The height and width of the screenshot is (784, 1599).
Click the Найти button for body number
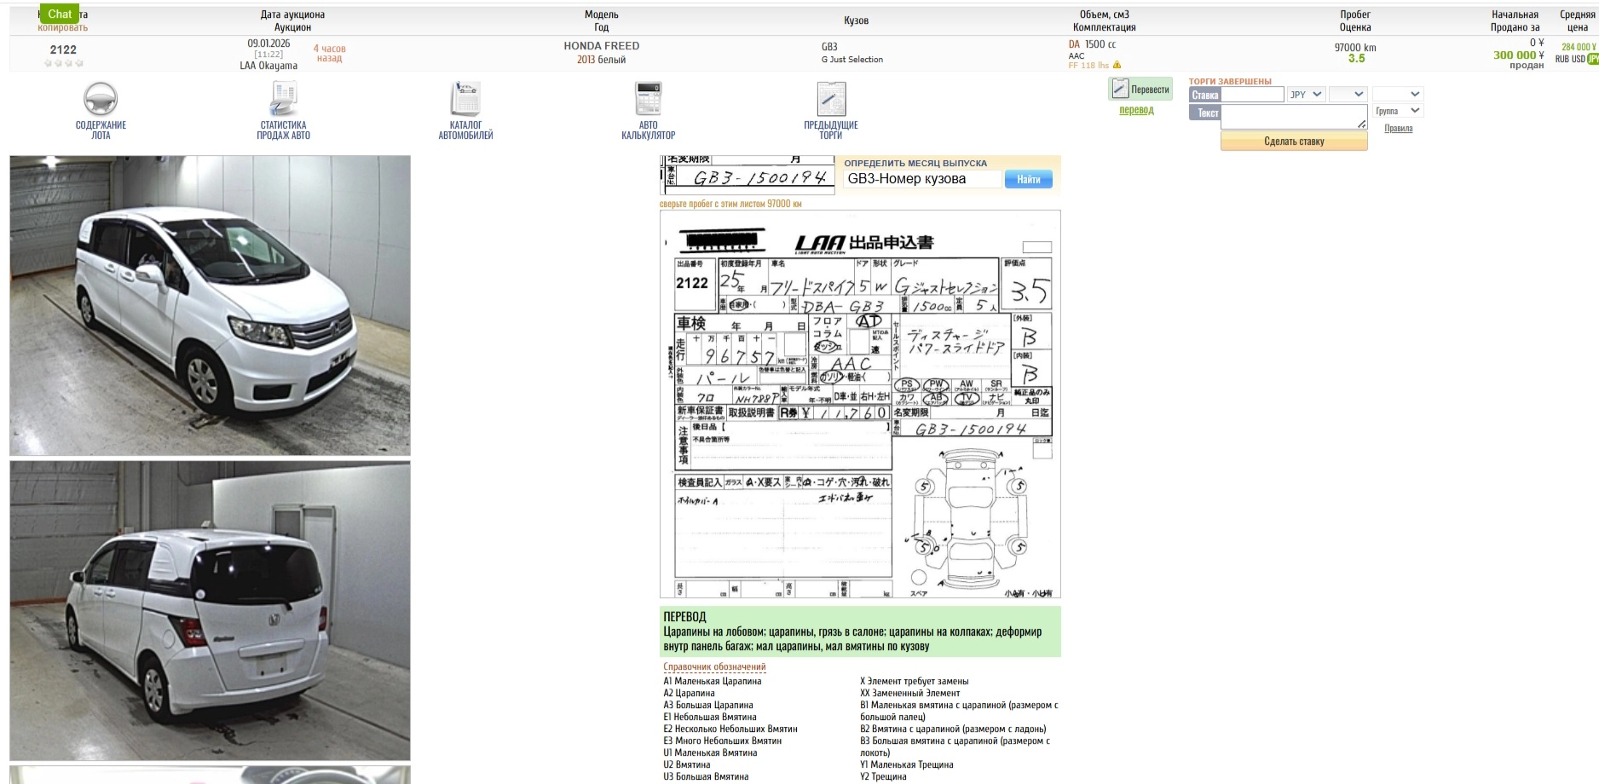click(x=1028, y=179)
